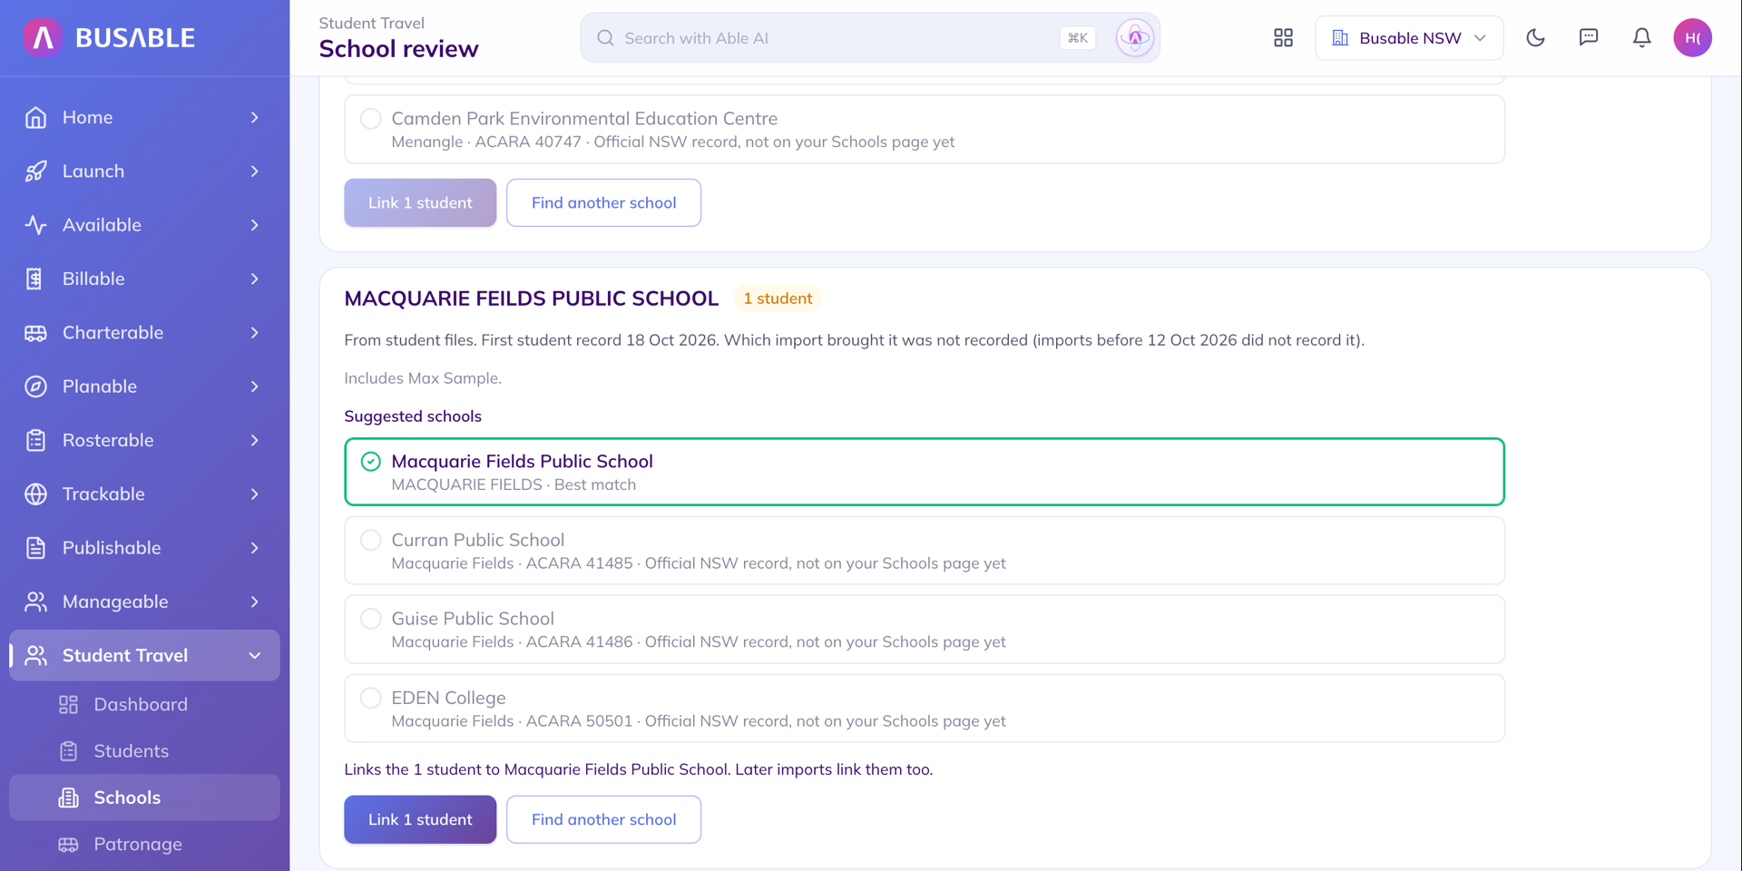Click the Available pulse icon
The image size is (1742, 871).
tap(36, 225)
